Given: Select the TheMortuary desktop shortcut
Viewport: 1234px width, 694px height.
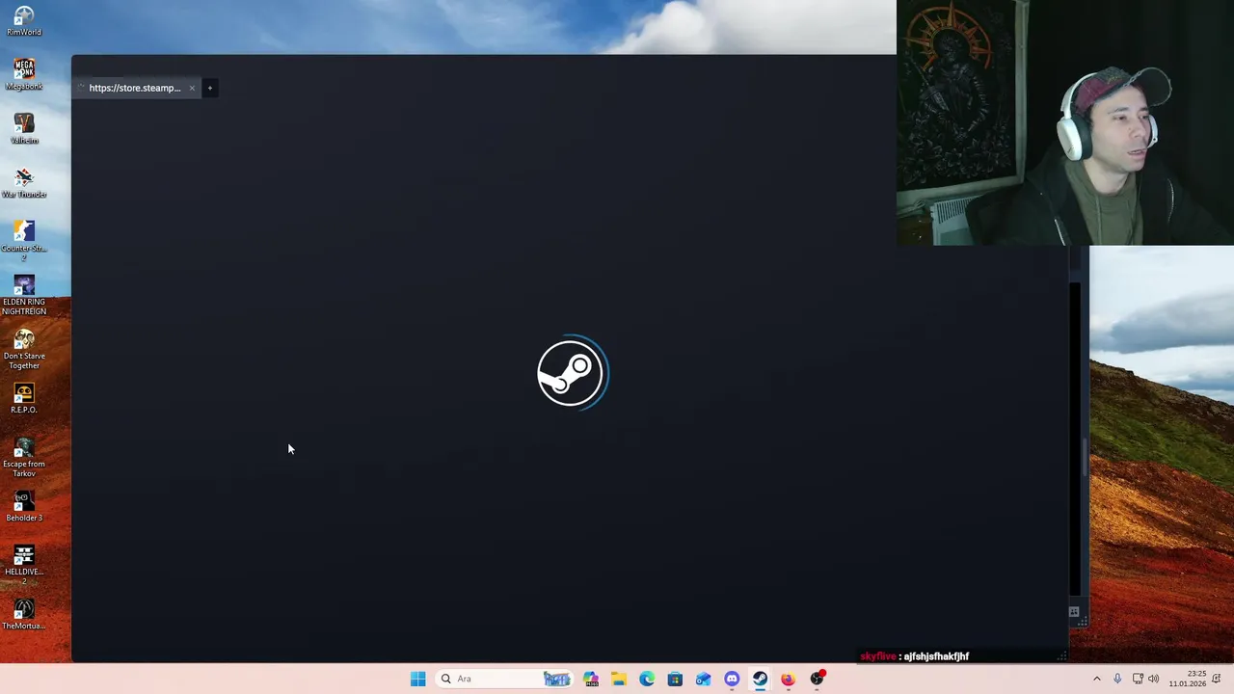Looking at the screenshot, I should pos(24,614).
